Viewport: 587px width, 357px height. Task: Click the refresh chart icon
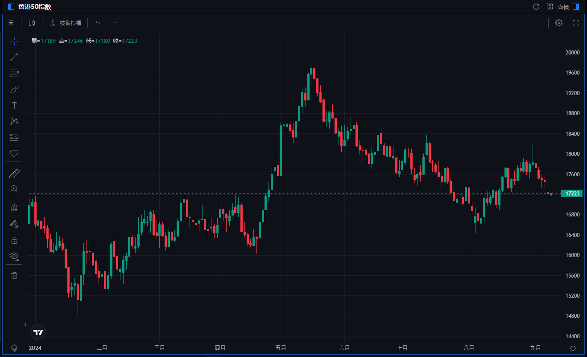click(537, 7)
